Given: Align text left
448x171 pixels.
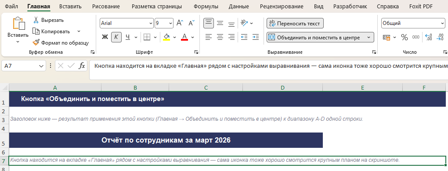Looking at the screenshot, I should pos(209,37).
